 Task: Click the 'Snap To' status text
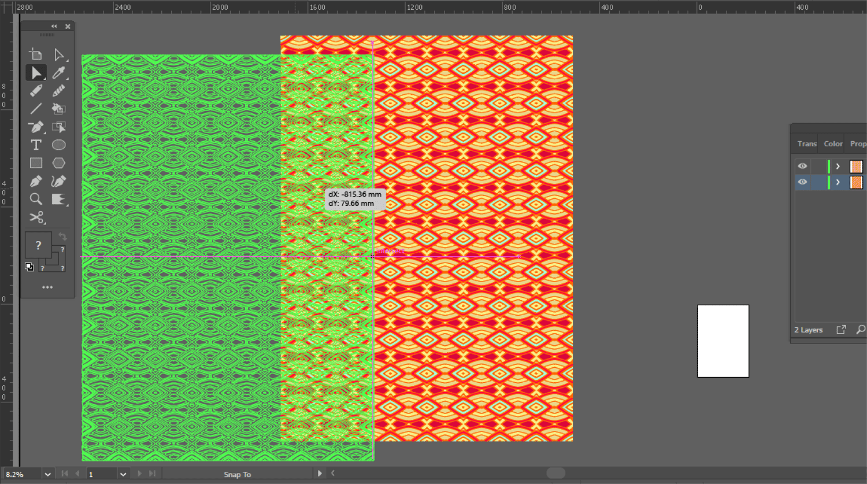(238, 474)
